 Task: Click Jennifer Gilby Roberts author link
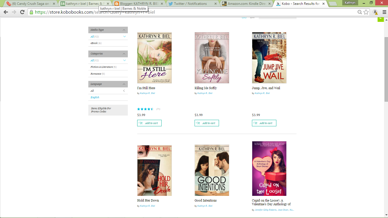pyautogui.click(x=266, y=210)
